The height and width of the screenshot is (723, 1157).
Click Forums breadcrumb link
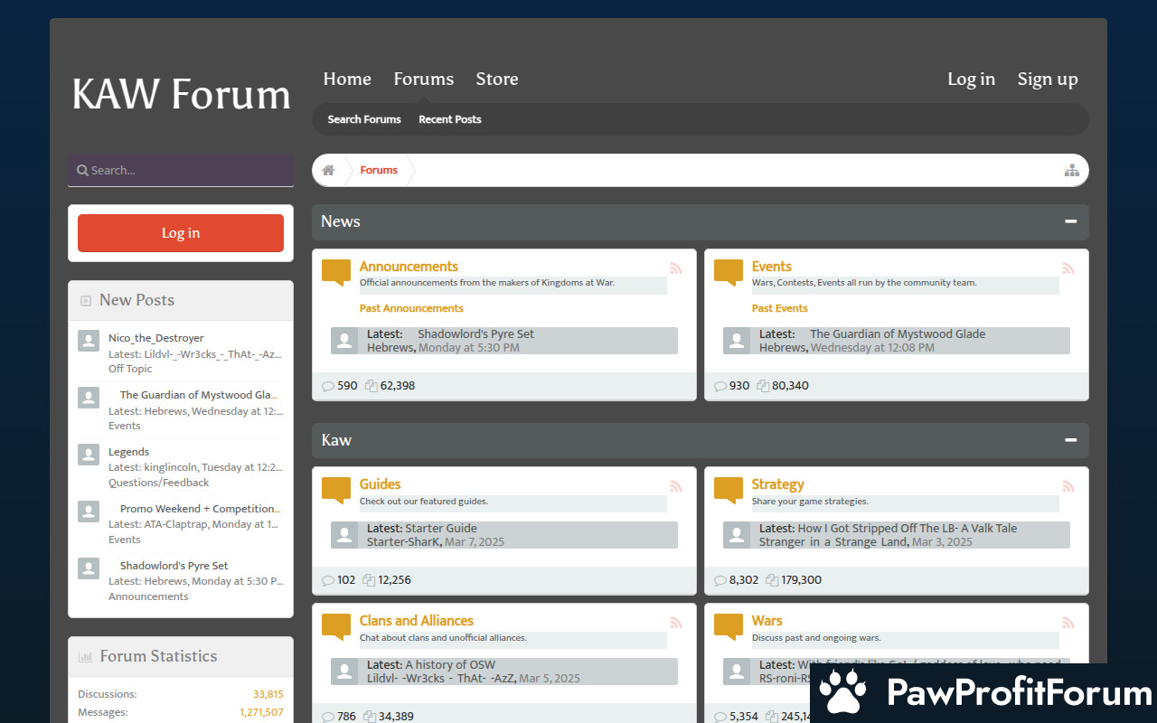pos(379,170)
